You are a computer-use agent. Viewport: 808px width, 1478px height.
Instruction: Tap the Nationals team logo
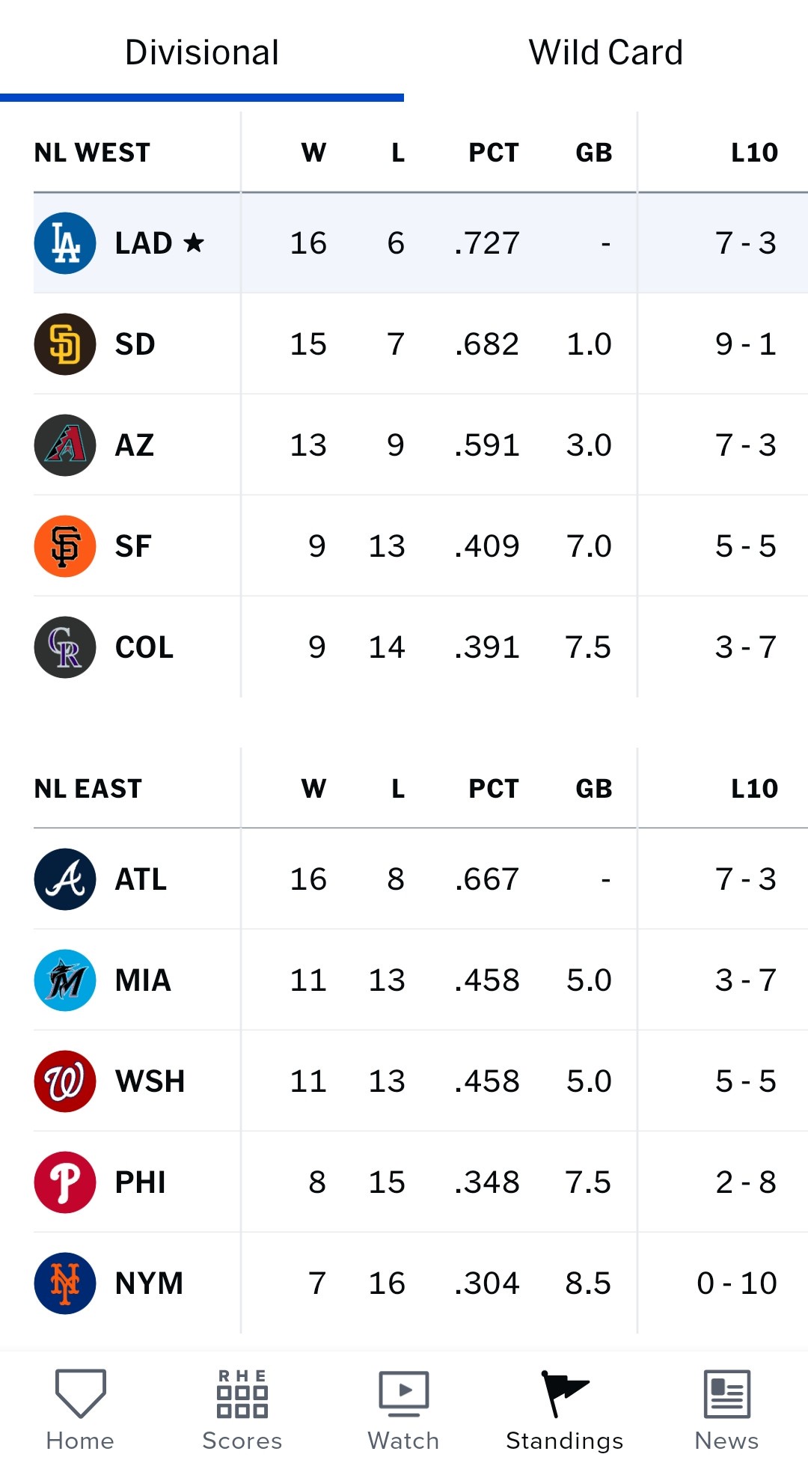coord(65,1081)
